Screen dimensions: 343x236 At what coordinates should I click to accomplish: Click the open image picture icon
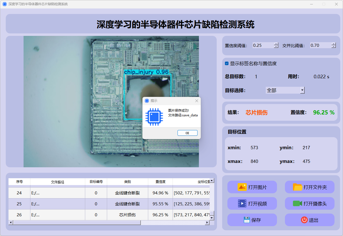point(242,187)
